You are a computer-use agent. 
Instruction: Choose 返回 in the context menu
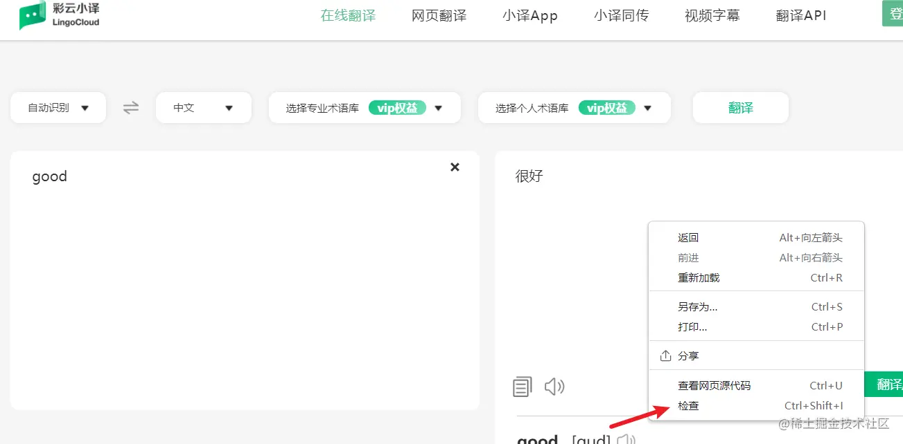[x=756, y=238]
